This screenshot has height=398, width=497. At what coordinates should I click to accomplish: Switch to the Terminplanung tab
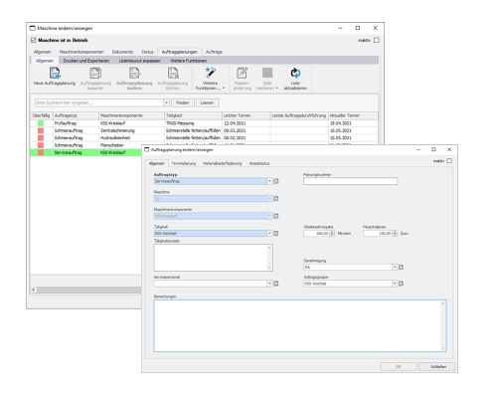click(x=184, y=163)
